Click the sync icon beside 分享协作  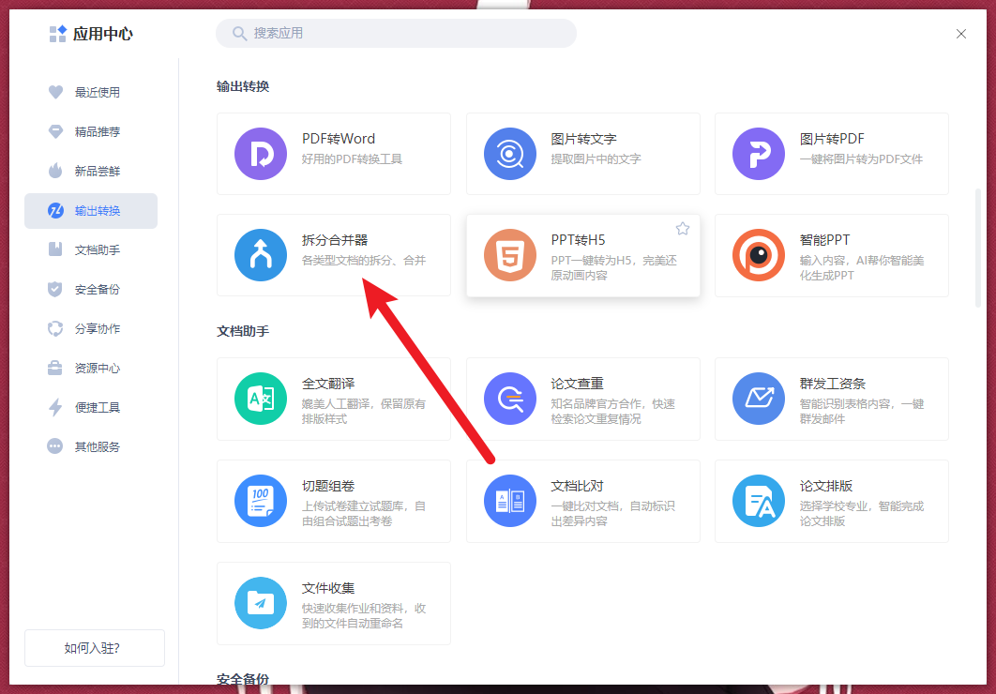(55, 328)
